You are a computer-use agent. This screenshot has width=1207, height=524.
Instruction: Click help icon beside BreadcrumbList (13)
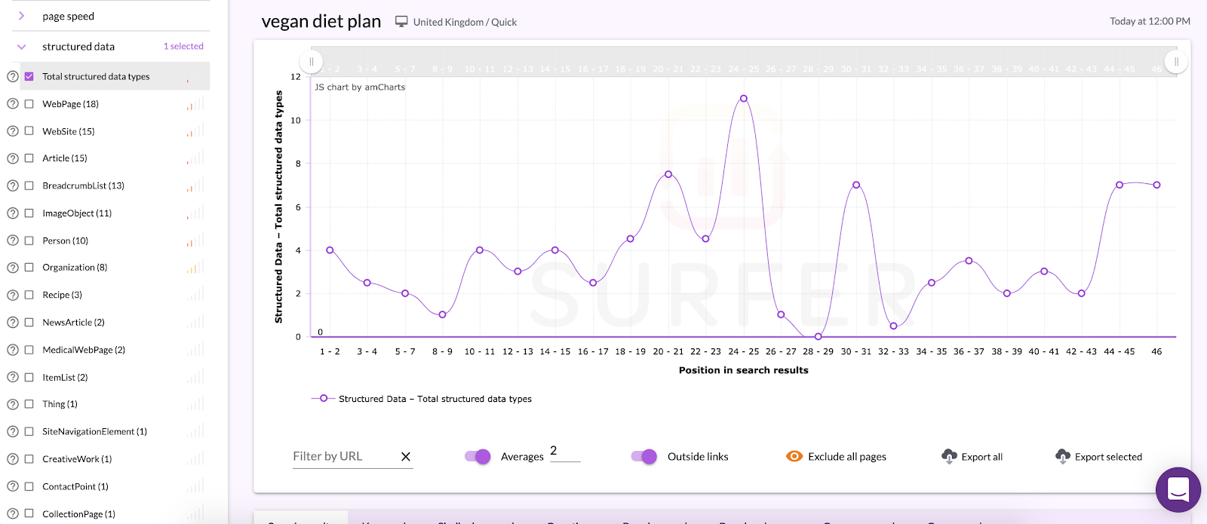[13, 185]
